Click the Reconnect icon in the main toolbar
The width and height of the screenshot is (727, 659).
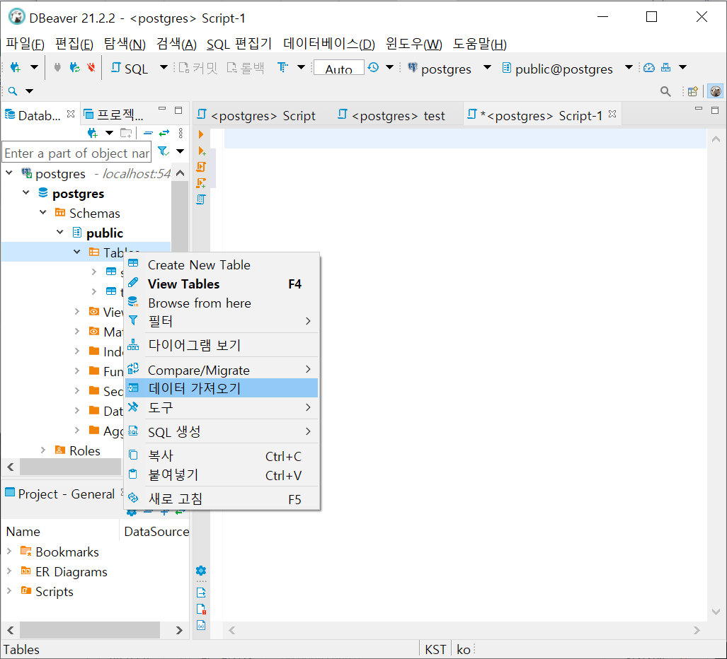74,68
